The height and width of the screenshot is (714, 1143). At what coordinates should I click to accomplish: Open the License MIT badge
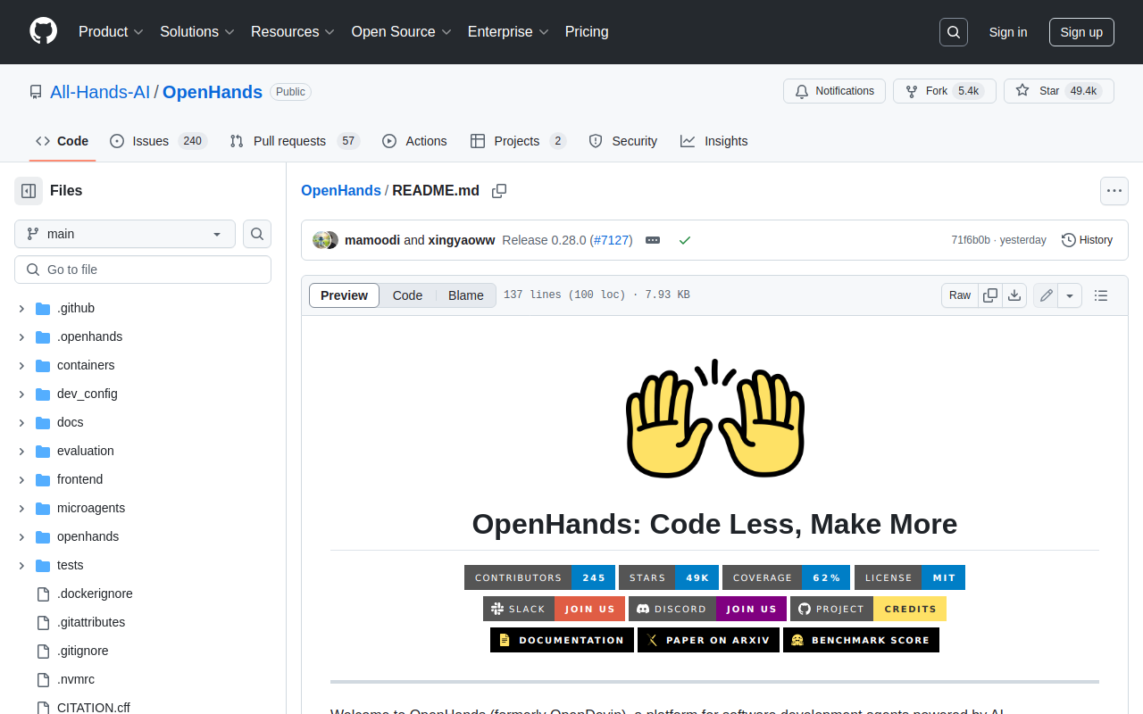910,577
